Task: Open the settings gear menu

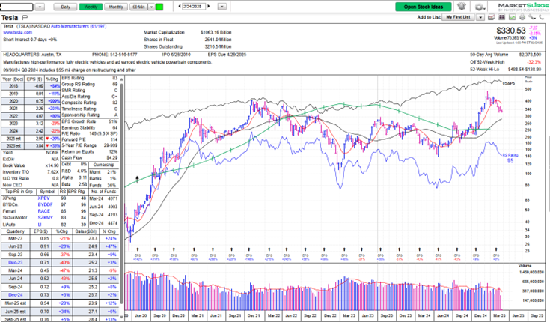Action: click(x=479, y=7)
